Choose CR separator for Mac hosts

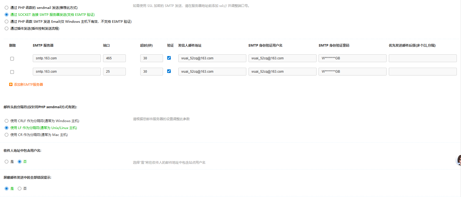[6, 135]
